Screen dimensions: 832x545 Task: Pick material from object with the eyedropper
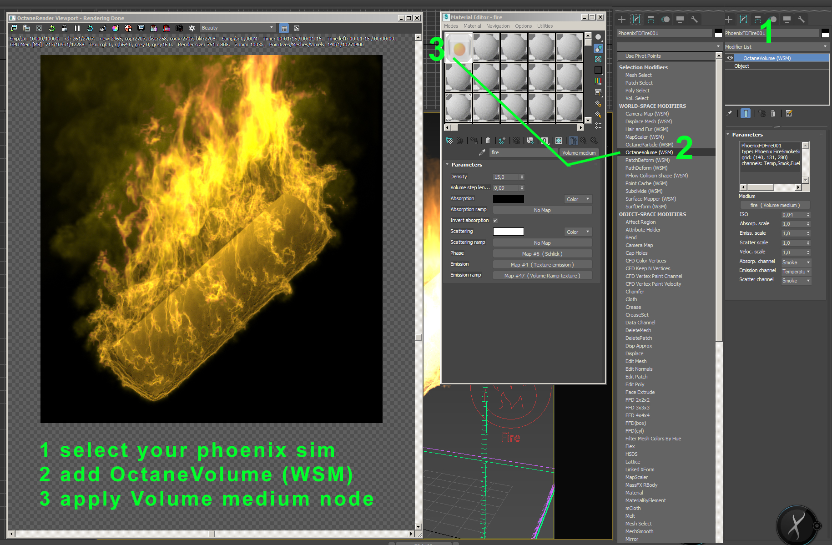pyautogui.click(x=482, y=152)
